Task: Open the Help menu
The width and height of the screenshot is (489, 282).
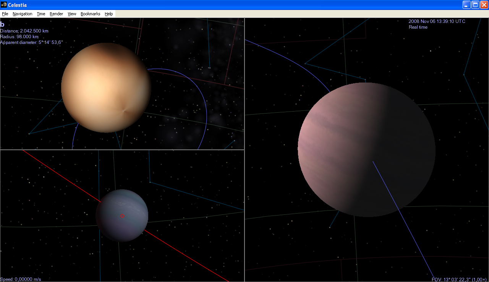Action: [109, 14]
